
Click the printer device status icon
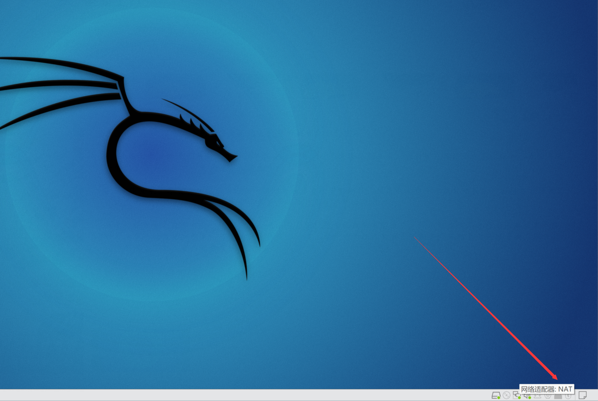558,396
